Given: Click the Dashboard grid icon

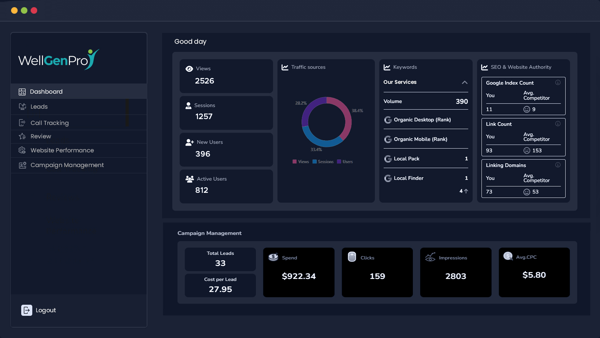Looking at the screenshot, I should [22, 92].
